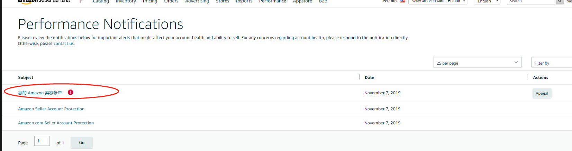Click the Appeal button
This screenshot has height=151, width=572.
click(542, 93)
